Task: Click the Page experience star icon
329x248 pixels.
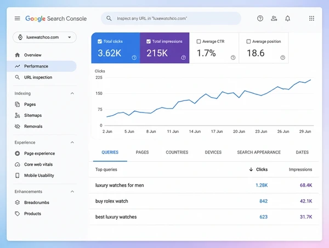Action: [x=18, y=154]
